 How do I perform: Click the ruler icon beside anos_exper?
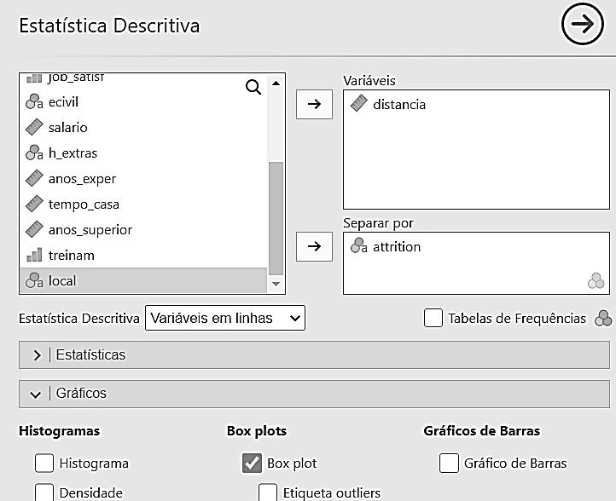coord(34,179)
